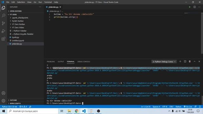
Task: Open the Help menu
Action: coord(56,2)
